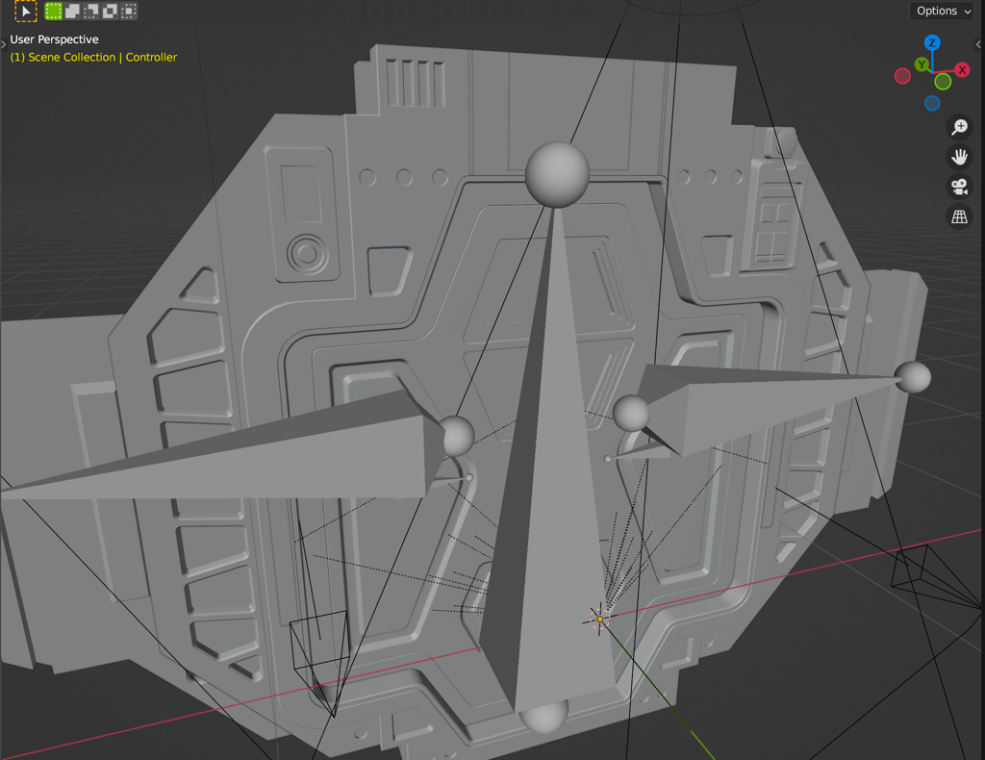The height and width of the screenshot is (760, 985).
Task: Click the unlabeled blue negative Z circle
Action: click(932, 103)
